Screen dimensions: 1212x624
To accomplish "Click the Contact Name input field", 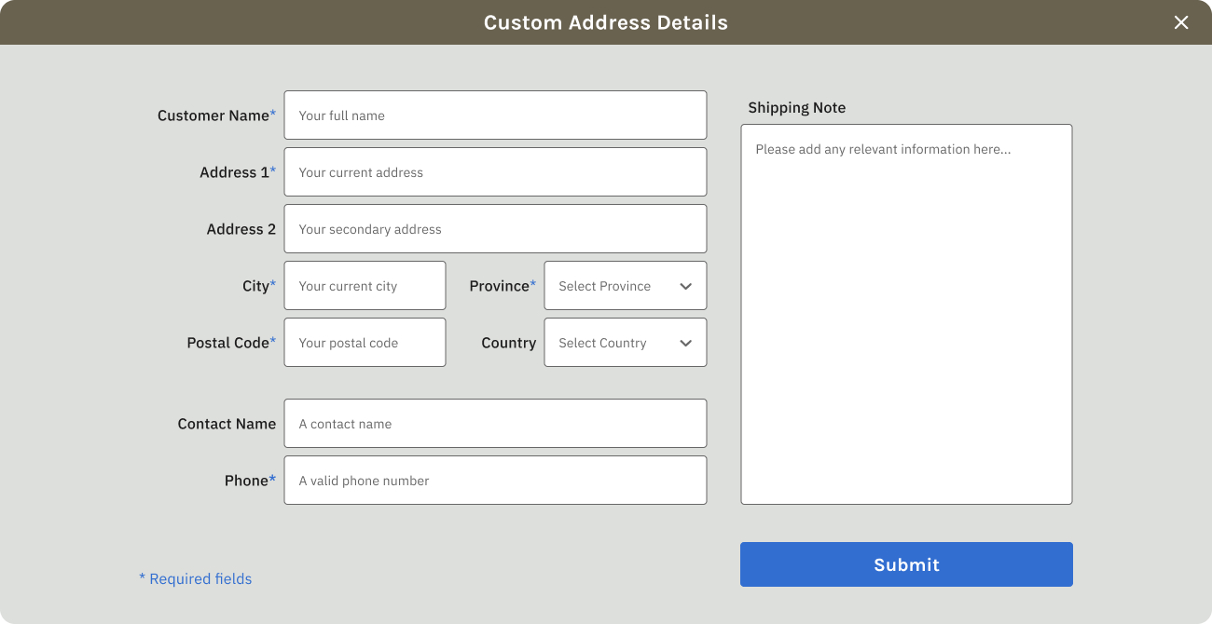I will pos(495,424).
